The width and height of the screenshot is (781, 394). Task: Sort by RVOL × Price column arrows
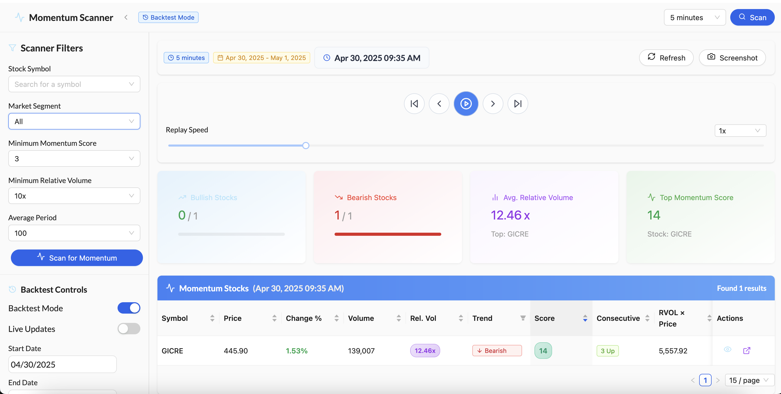click(x=709, y=318)
